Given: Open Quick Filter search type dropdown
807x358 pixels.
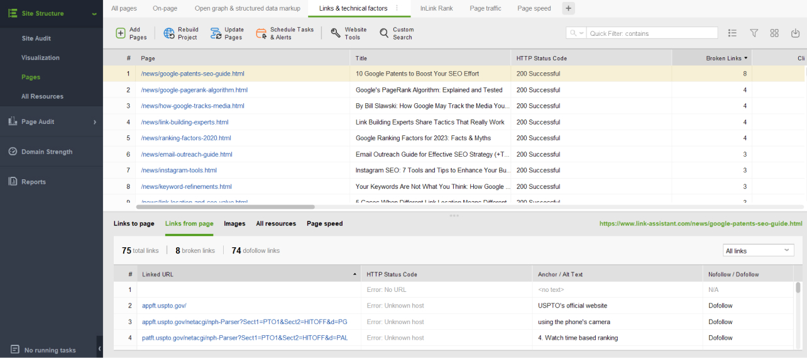Looking at the screenshot, I should tap(576, 33).
